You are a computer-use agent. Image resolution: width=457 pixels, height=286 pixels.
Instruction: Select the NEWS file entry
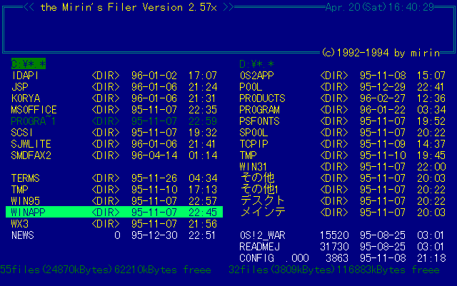pyautogui.click(x=114, y=235)
